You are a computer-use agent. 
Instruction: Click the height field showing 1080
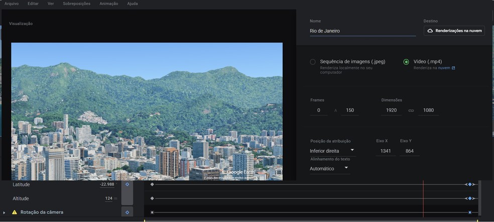pyautogui.click(x=428, y=110)
